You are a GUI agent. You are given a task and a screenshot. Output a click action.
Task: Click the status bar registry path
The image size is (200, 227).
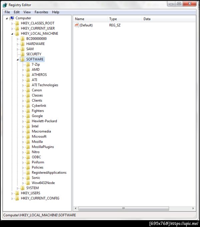tap(40, 215)
